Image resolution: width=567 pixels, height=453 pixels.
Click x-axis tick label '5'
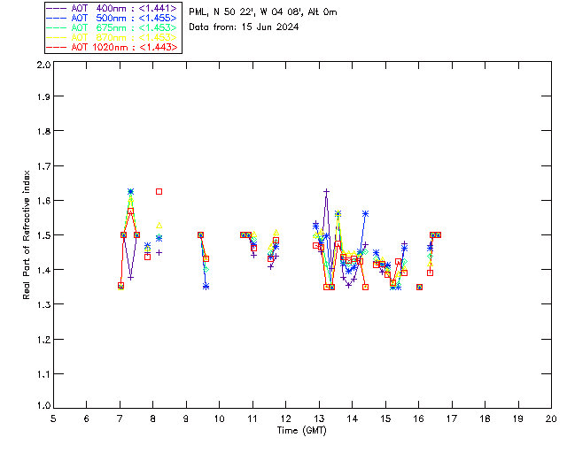point(53,418)
